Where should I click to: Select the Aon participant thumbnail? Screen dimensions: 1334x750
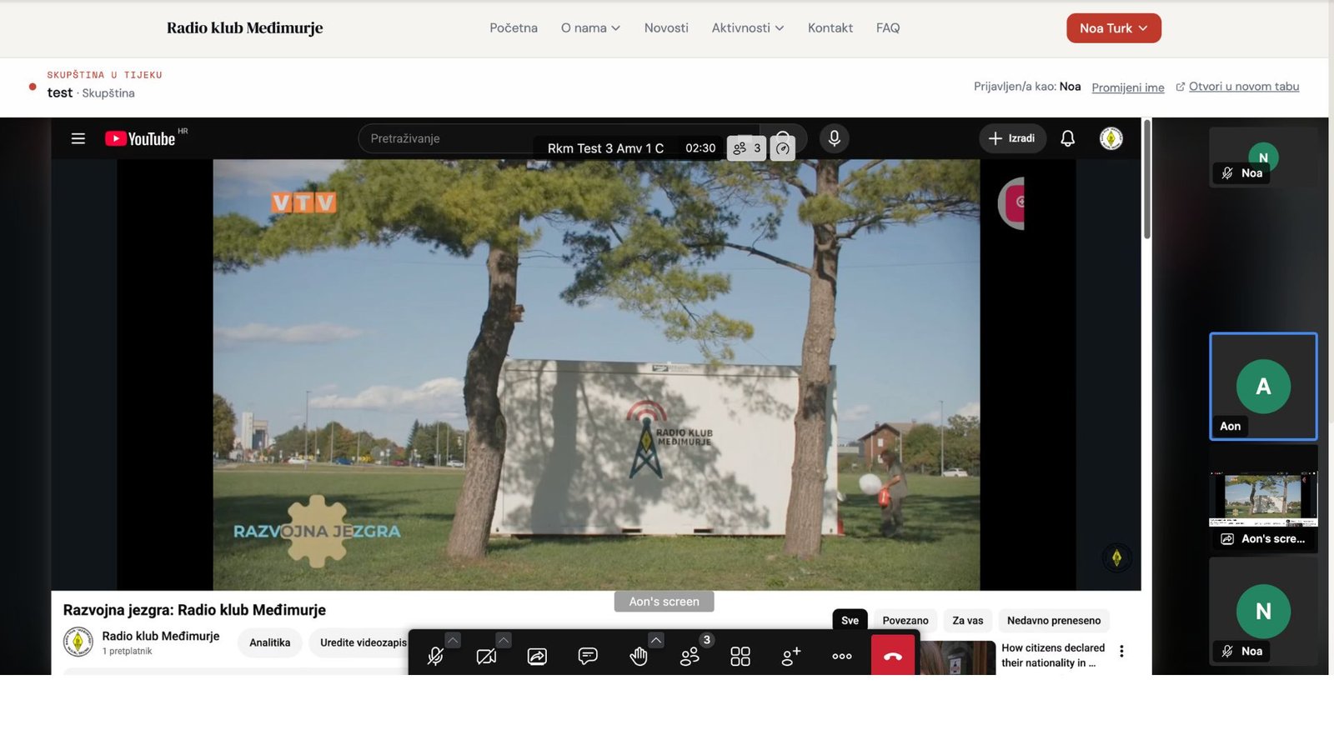[1263, 387]
